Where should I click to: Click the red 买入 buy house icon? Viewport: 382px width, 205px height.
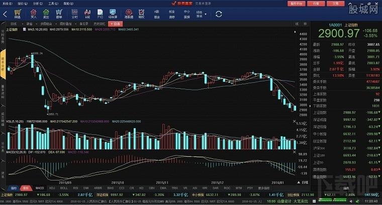33,14
